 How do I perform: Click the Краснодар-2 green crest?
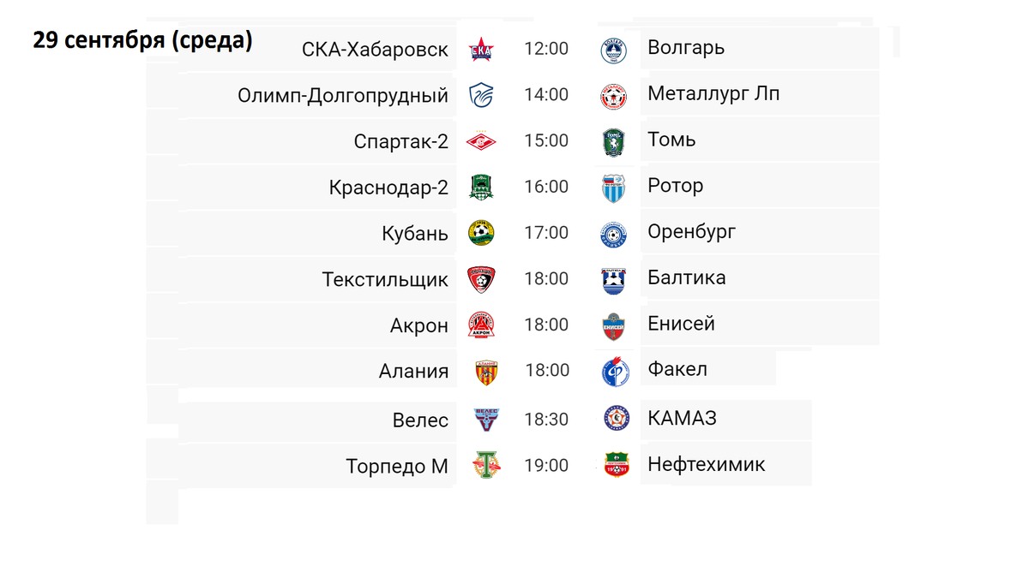481,187
